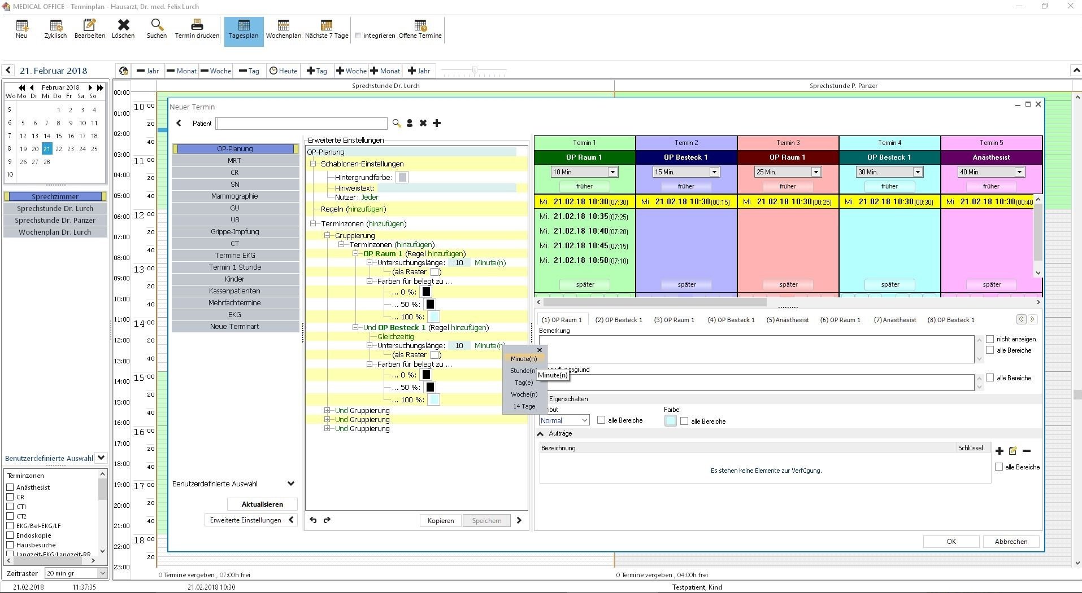Select day 28 in the February calendar
1082x593 pixels.
[46, 162]
